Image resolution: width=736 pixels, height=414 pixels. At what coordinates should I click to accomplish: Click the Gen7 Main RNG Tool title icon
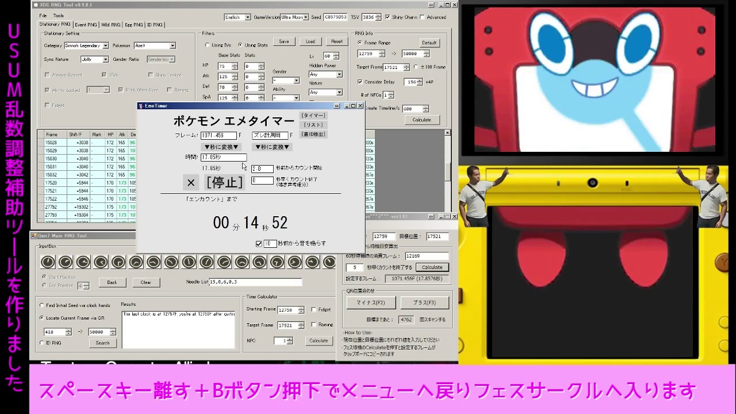34,235
